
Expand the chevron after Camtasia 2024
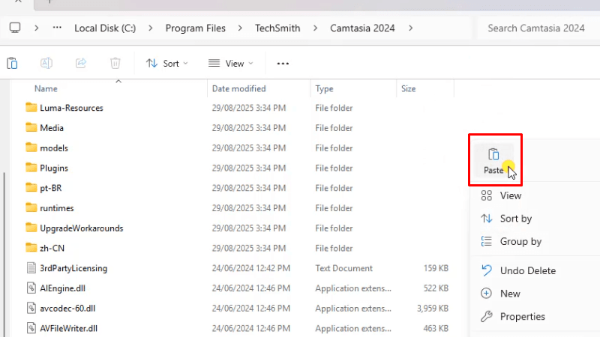tap(410, 28)
